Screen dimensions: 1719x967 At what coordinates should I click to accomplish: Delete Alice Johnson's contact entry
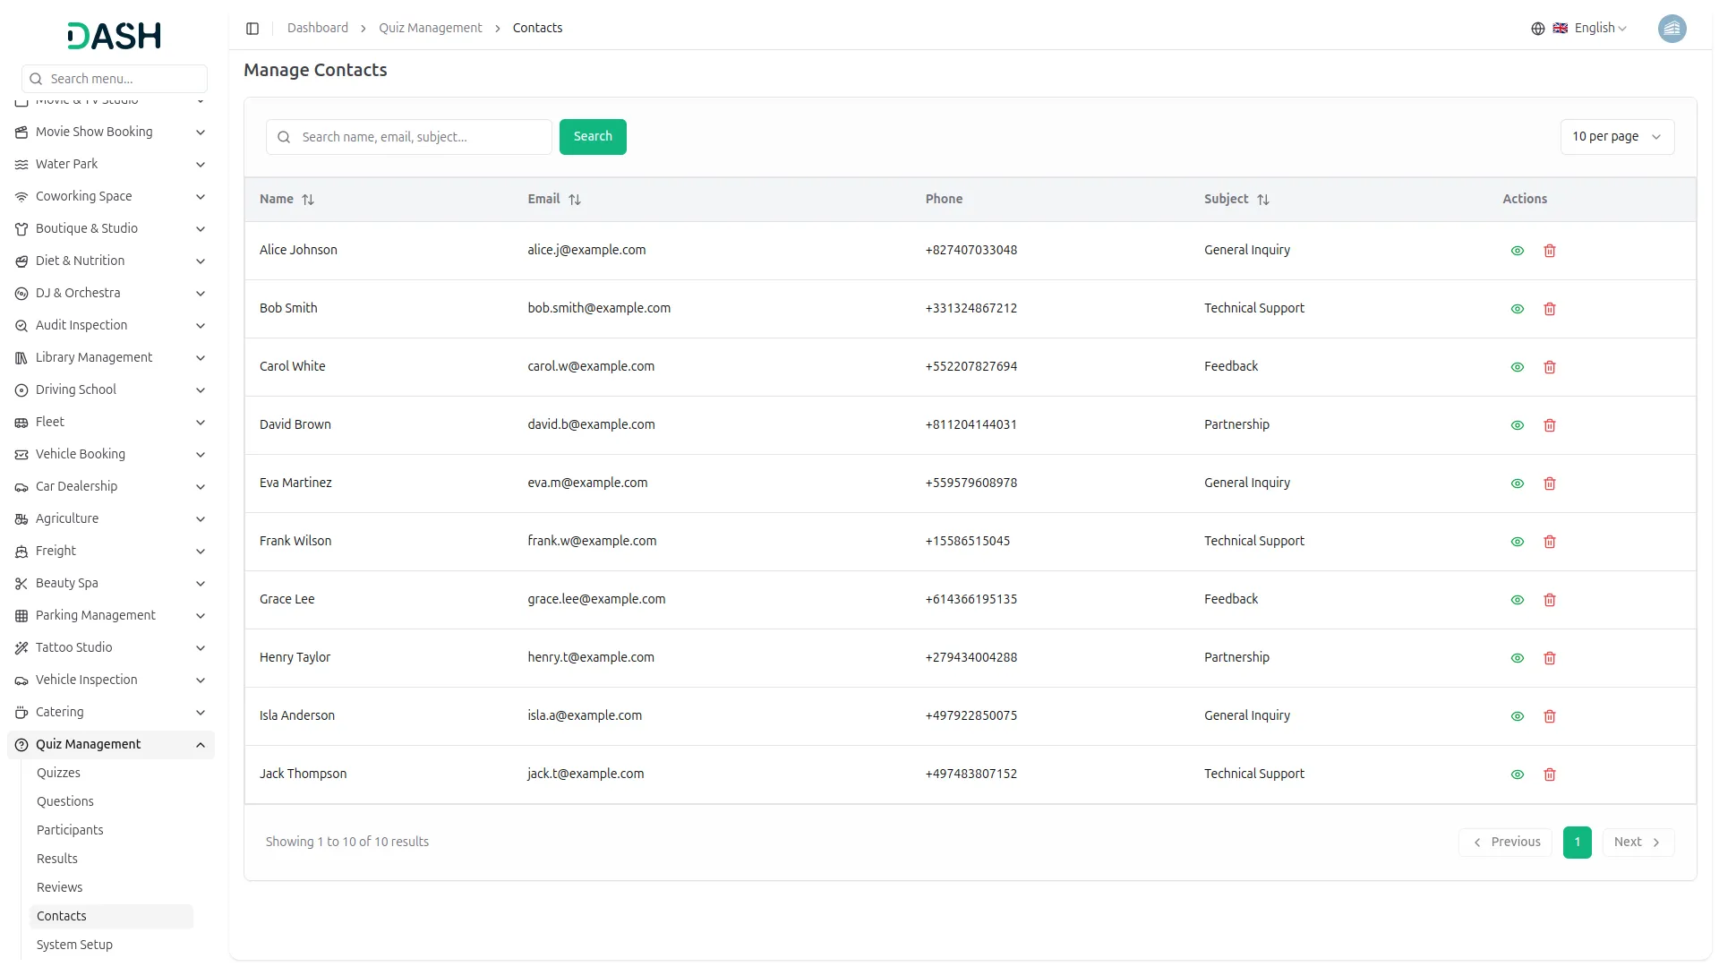1550,251
